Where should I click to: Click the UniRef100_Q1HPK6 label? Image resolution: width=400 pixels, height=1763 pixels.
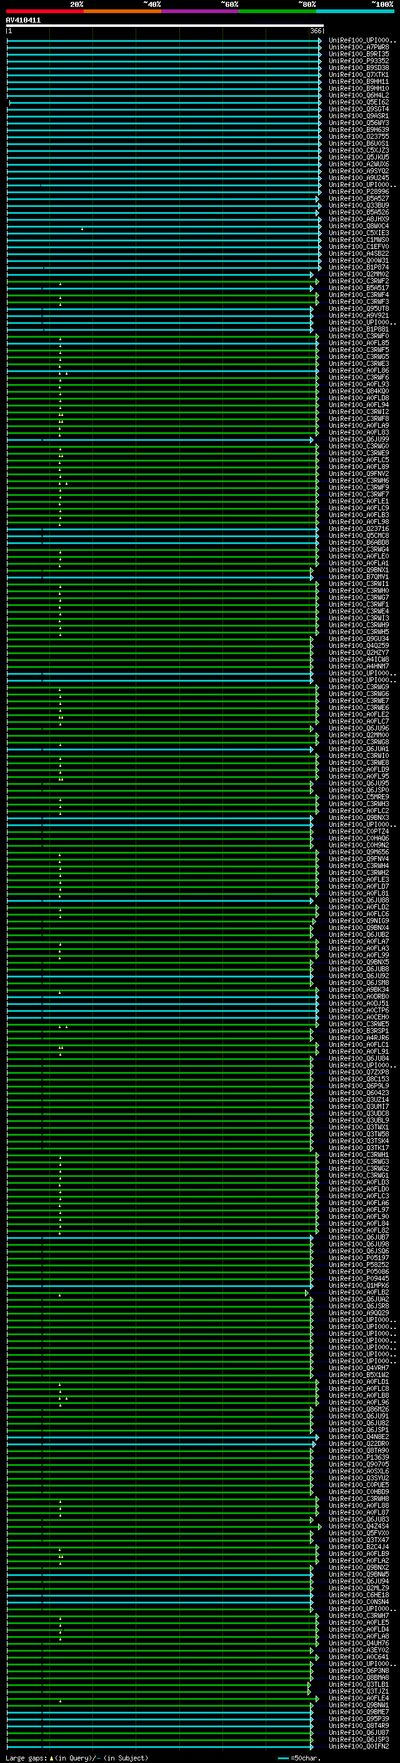[x=359, y=1285]
